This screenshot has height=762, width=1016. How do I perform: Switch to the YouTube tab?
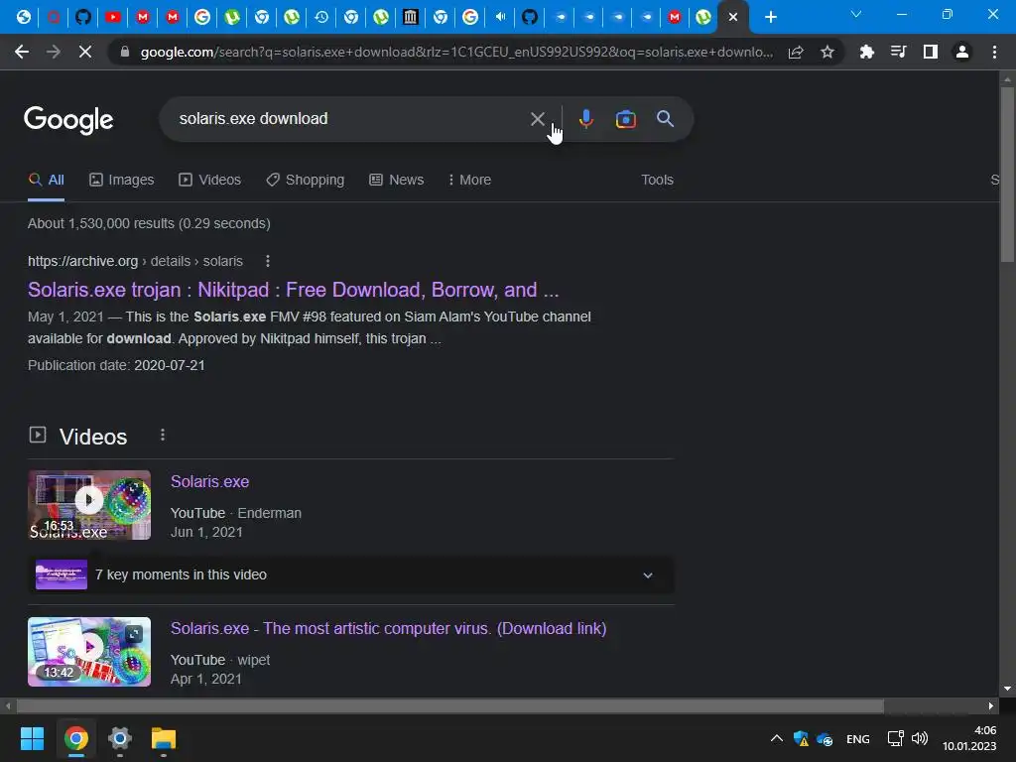click(113, 17)
